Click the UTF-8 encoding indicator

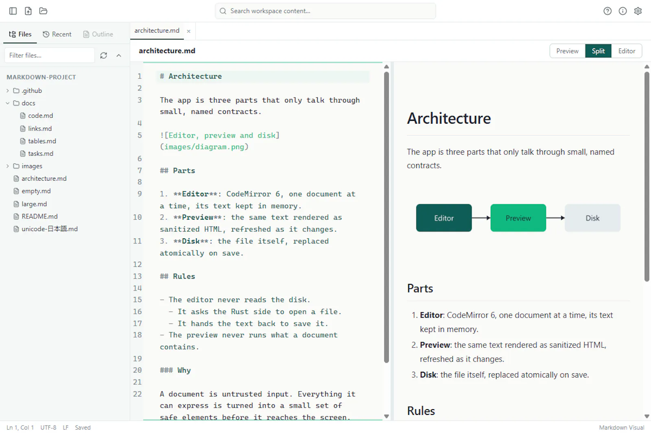[x=48, y=427]
